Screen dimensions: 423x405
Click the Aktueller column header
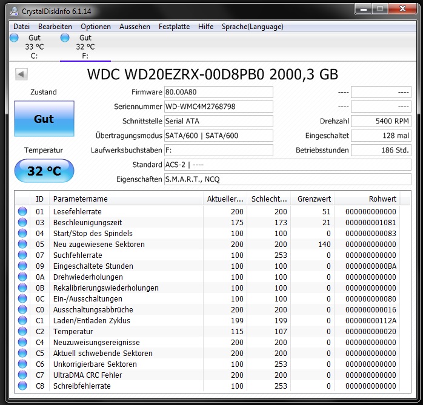click(x=225, y=199)
